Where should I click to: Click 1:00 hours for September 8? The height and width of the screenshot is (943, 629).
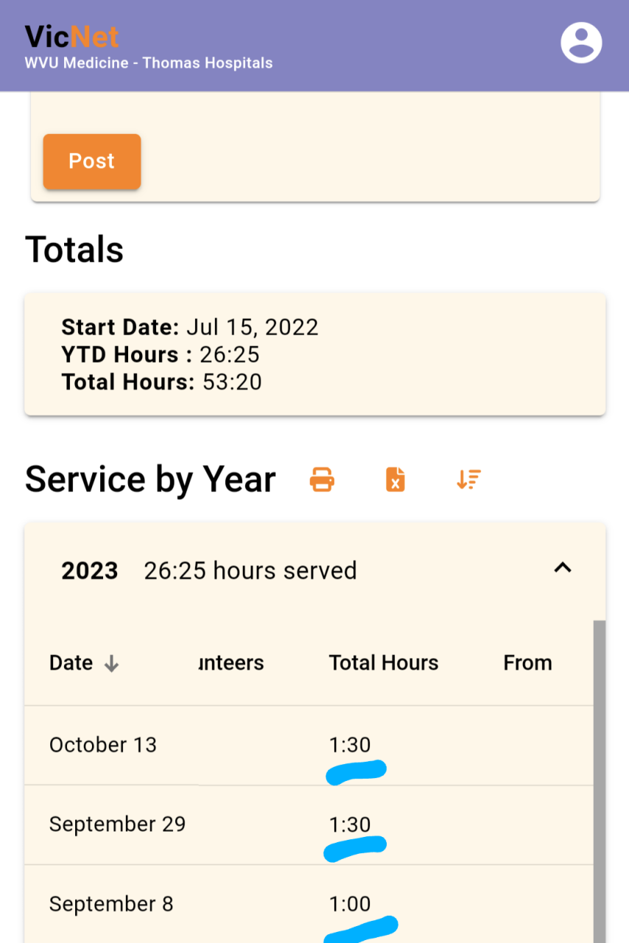(350, 904)
